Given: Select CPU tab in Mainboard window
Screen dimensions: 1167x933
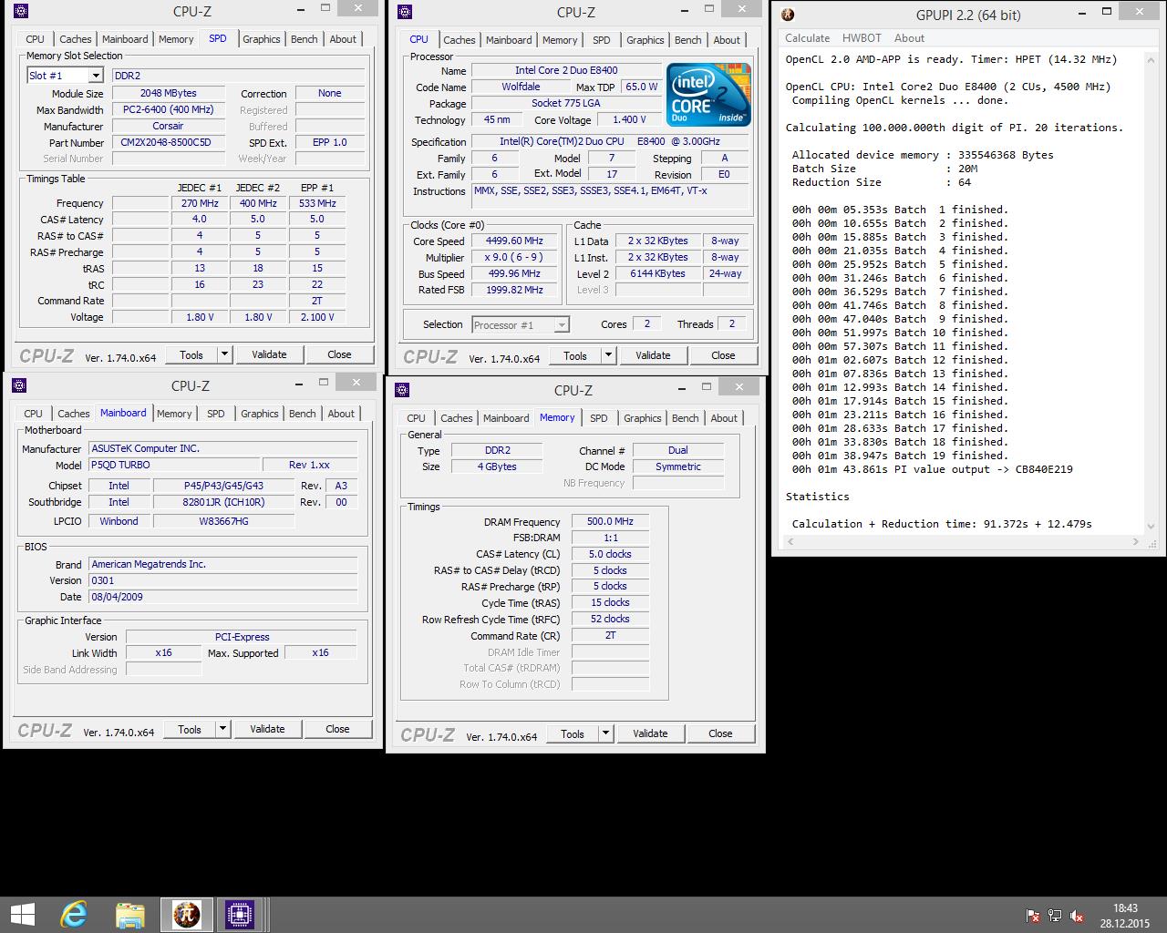Looking at the screenshot, I should tap(33, 414).
